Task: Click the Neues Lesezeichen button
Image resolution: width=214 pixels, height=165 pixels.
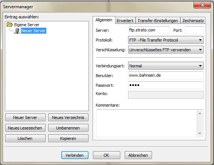Action: 25,128
